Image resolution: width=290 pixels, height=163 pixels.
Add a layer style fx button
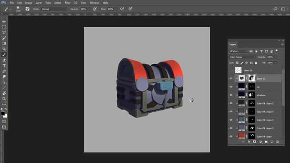click(249, 142)
